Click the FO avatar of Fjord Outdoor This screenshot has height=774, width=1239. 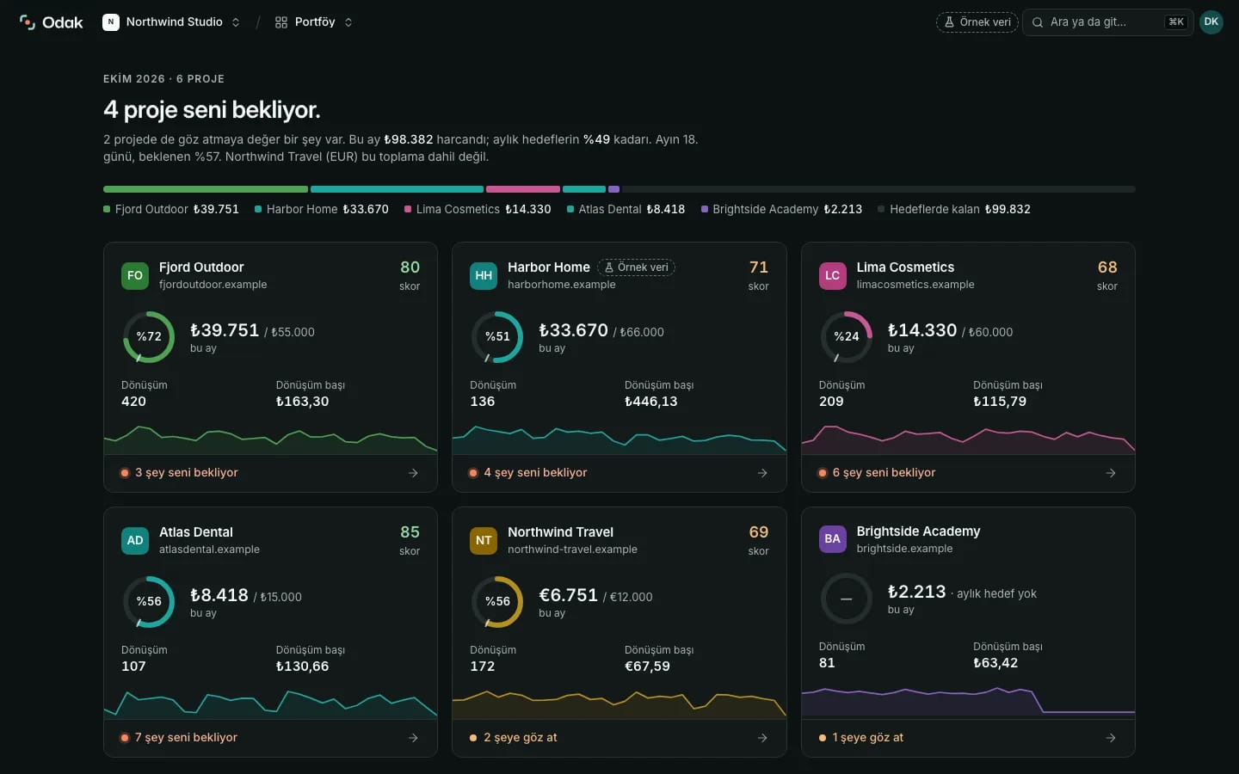coord(135,275)
